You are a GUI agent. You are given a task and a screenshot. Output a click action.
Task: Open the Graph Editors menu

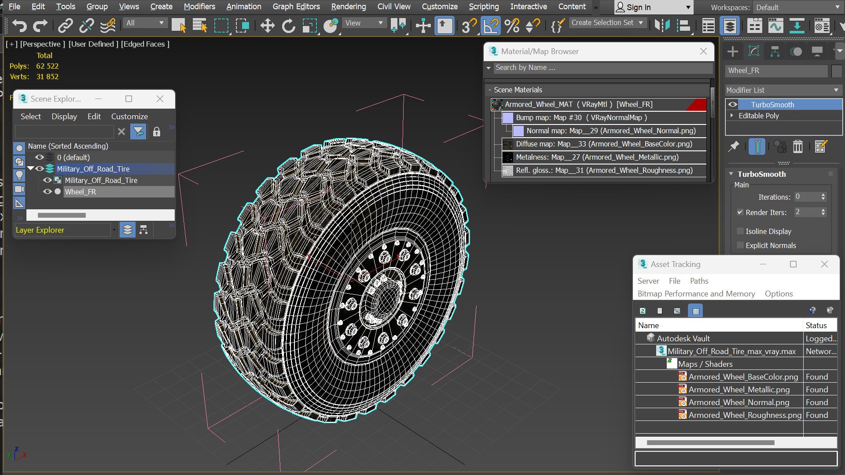pyautogui.click(x=296, y=7)
